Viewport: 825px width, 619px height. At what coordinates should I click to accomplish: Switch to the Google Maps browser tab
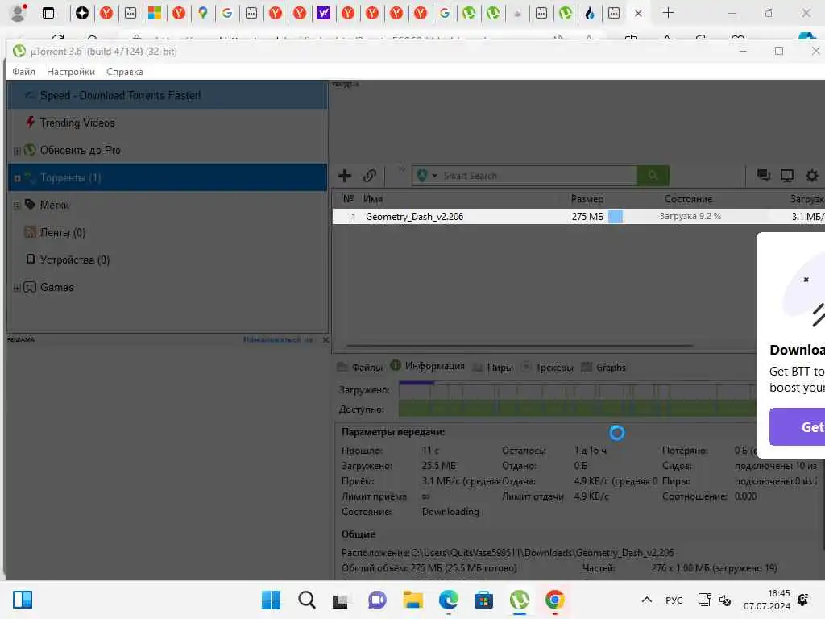(x=202, y=13)
